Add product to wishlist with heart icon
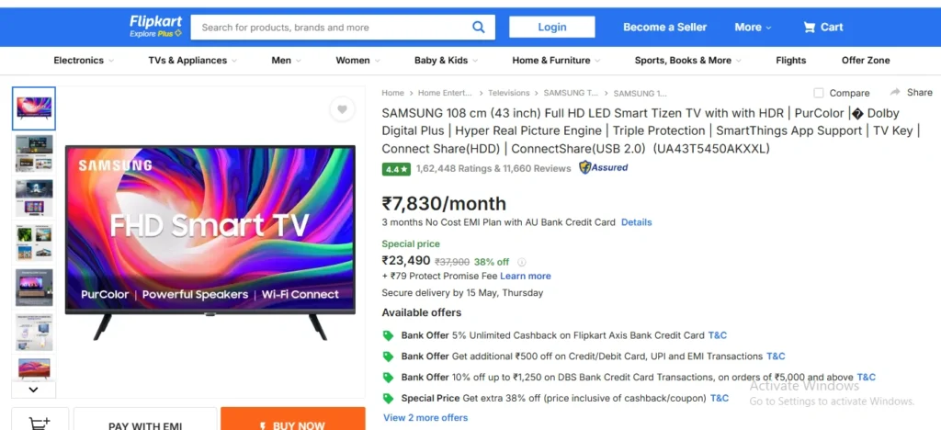 point(342,109)
